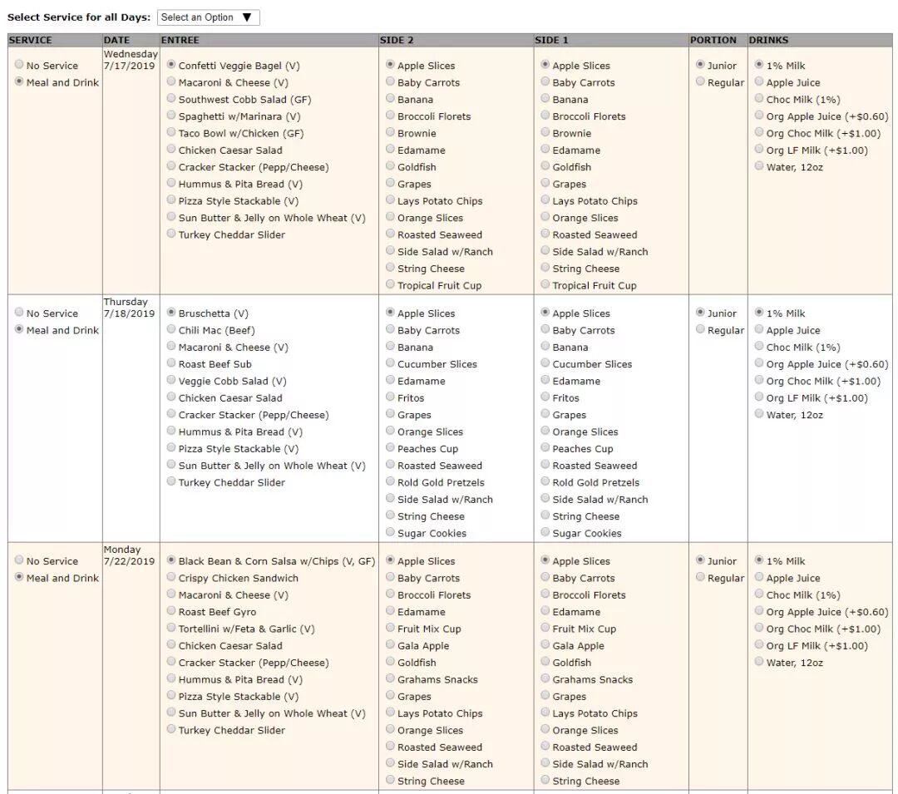Choose Veggie Cobb Salad (V) entree
This screenshot has height=794, width=898.
point(171,379)
